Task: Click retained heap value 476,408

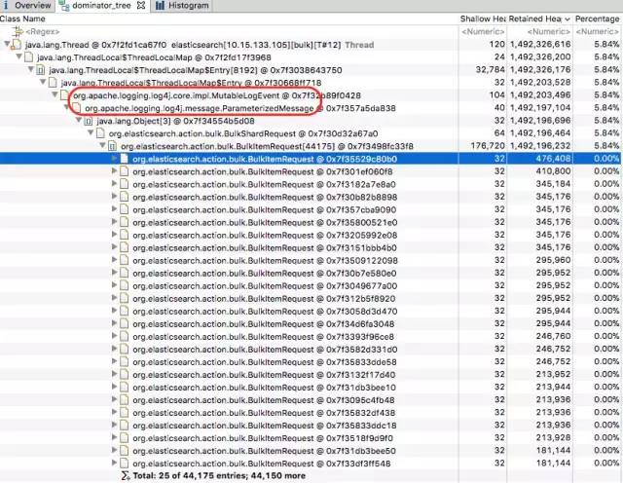Action: pyautogui.click(x=554, y=159)
